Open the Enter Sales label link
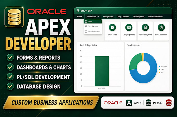 pos(112,35)
